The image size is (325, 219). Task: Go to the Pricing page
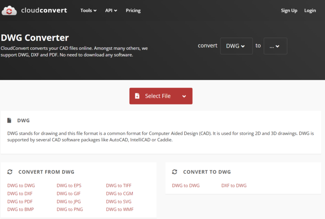(133, 11)
